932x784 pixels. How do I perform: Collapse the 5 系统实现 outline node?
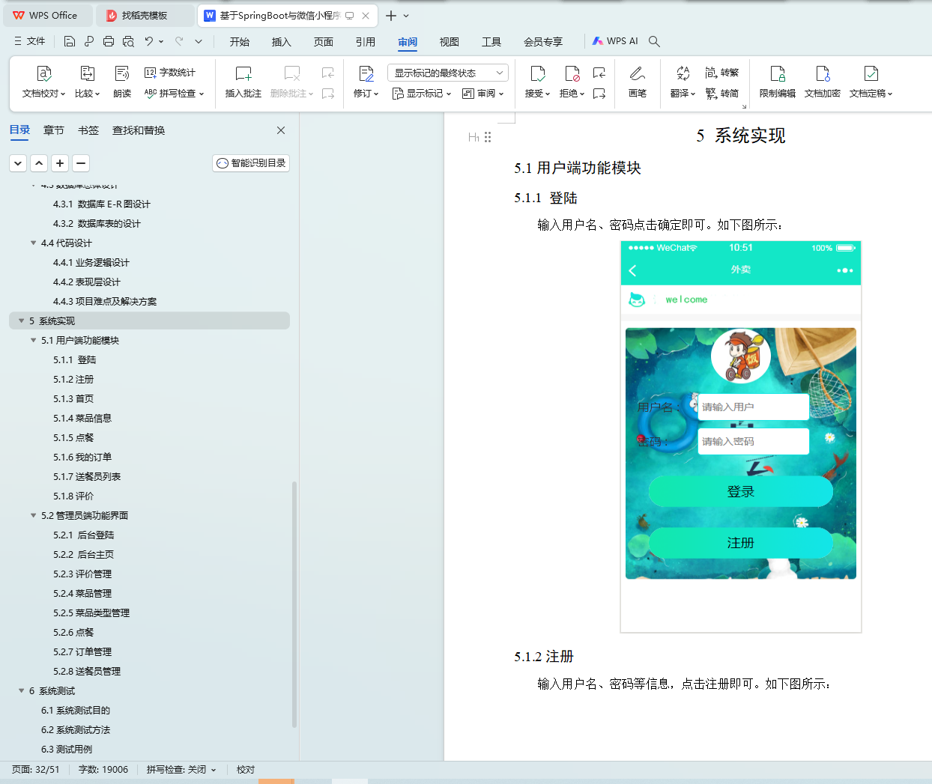21,320
